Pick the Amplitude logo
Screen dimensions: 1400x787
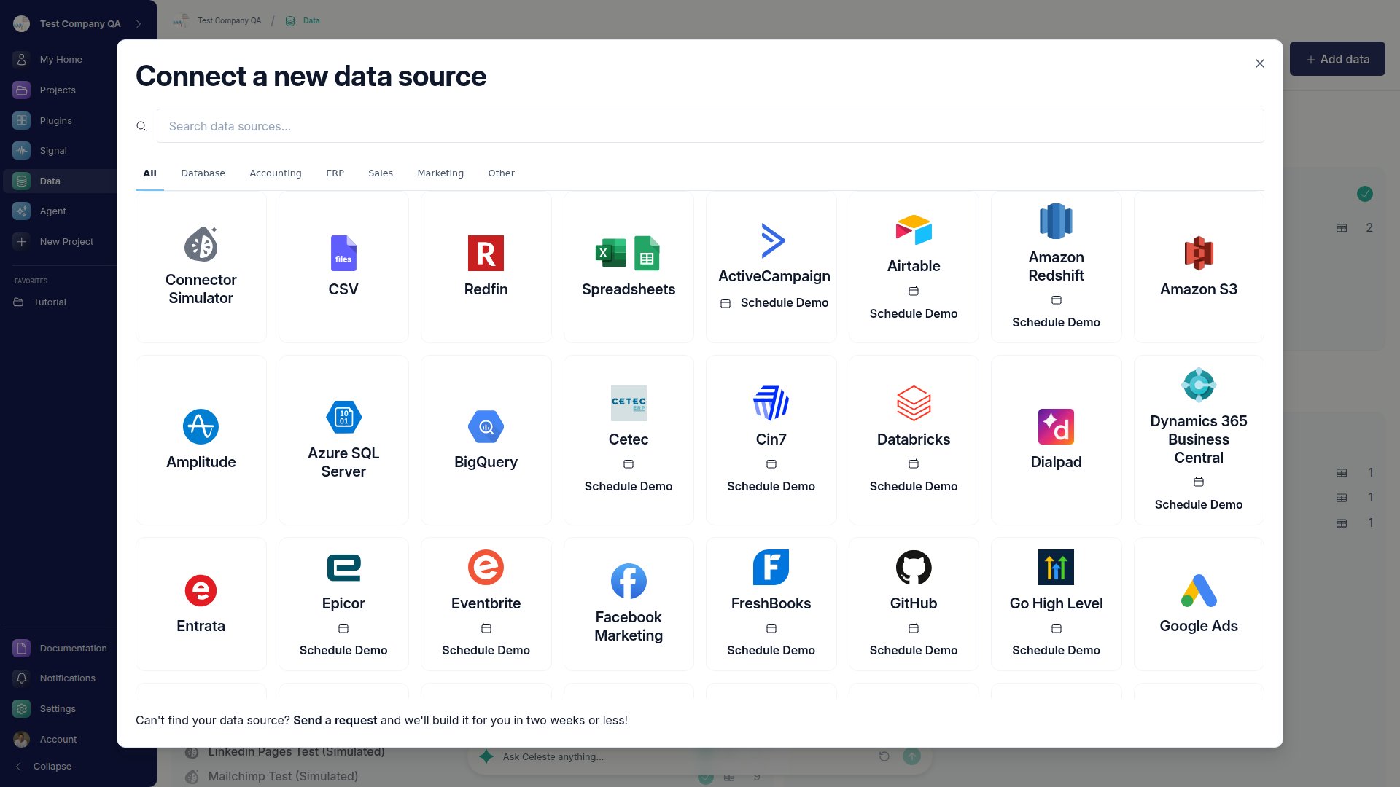pos(201,426)
